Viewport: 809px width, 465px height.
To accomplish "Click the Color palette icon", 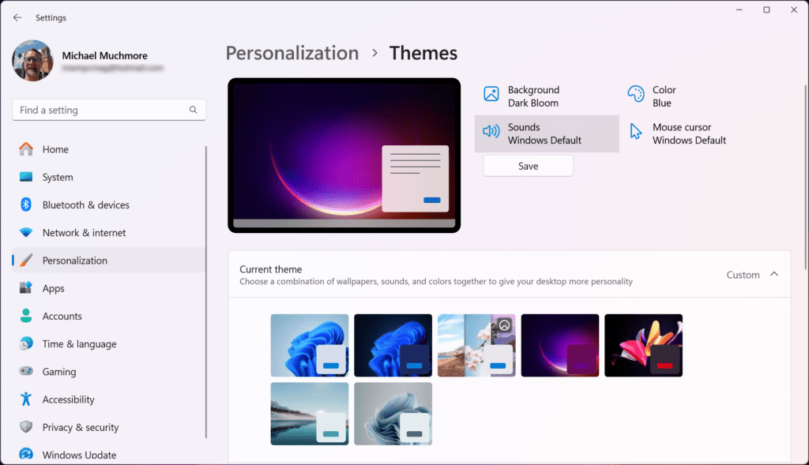I will 636,94.
